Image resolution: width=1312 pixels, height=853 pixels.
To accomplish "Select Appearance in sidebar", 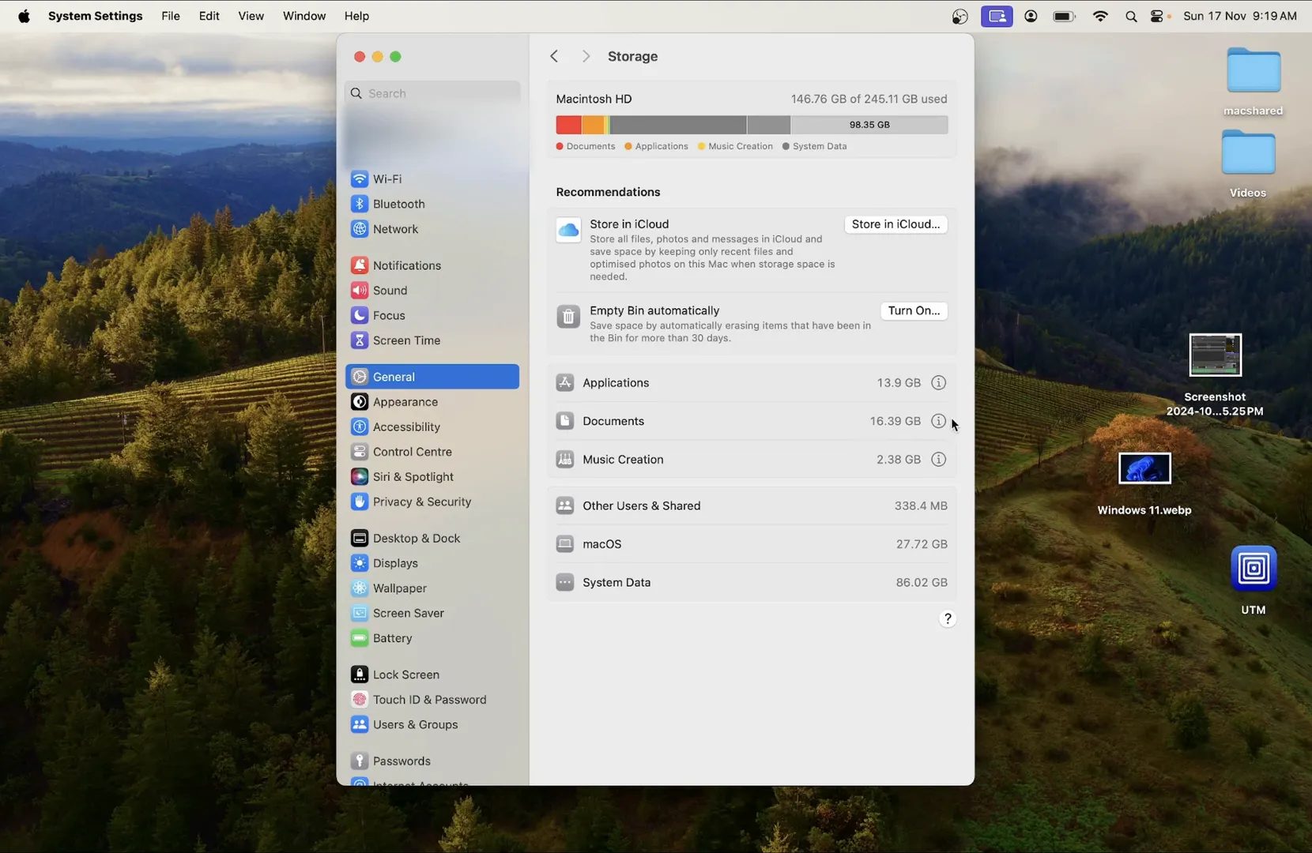I will click(x=432, y=402).
